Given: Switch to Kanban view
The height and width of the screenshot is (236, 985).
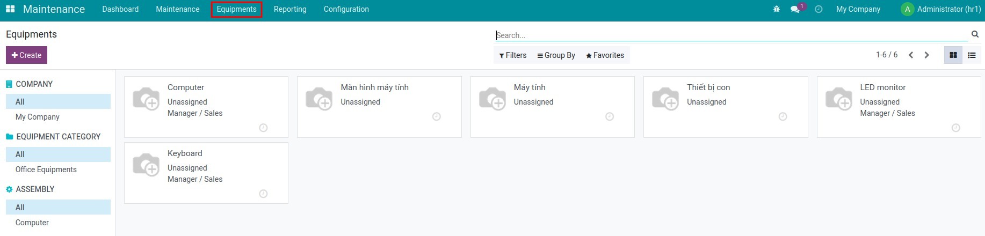Looking at the screenshot, I should pyautogui.click(x=953, y=55).
